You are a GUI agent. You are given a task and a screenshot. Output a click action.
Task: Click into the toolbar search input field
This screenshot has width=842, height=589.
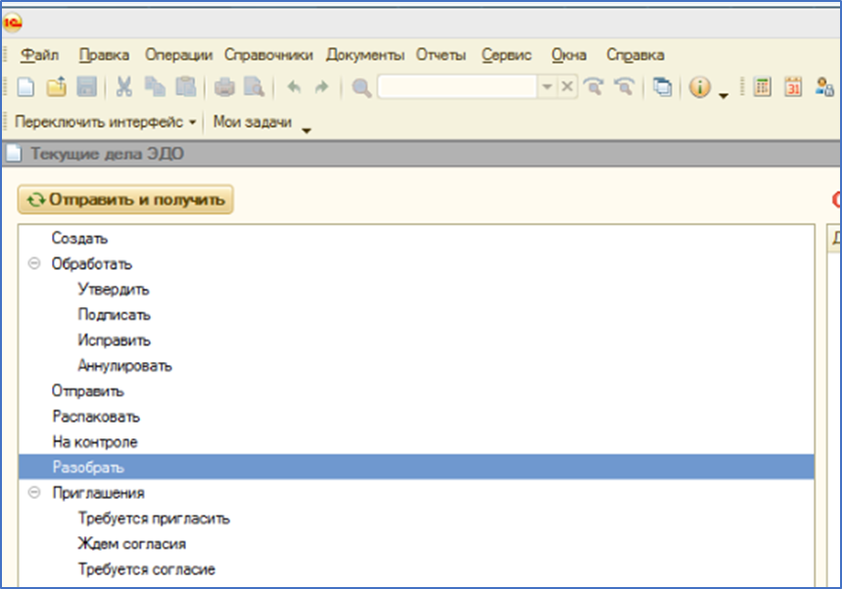(x=457, y=86)
